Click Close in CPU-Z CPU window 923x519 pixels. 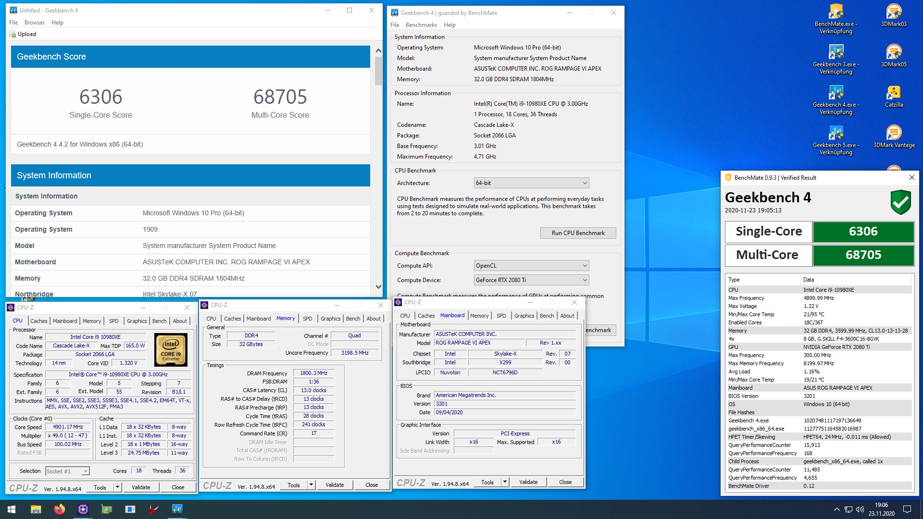pyautogui.click(x=178, y=487)
